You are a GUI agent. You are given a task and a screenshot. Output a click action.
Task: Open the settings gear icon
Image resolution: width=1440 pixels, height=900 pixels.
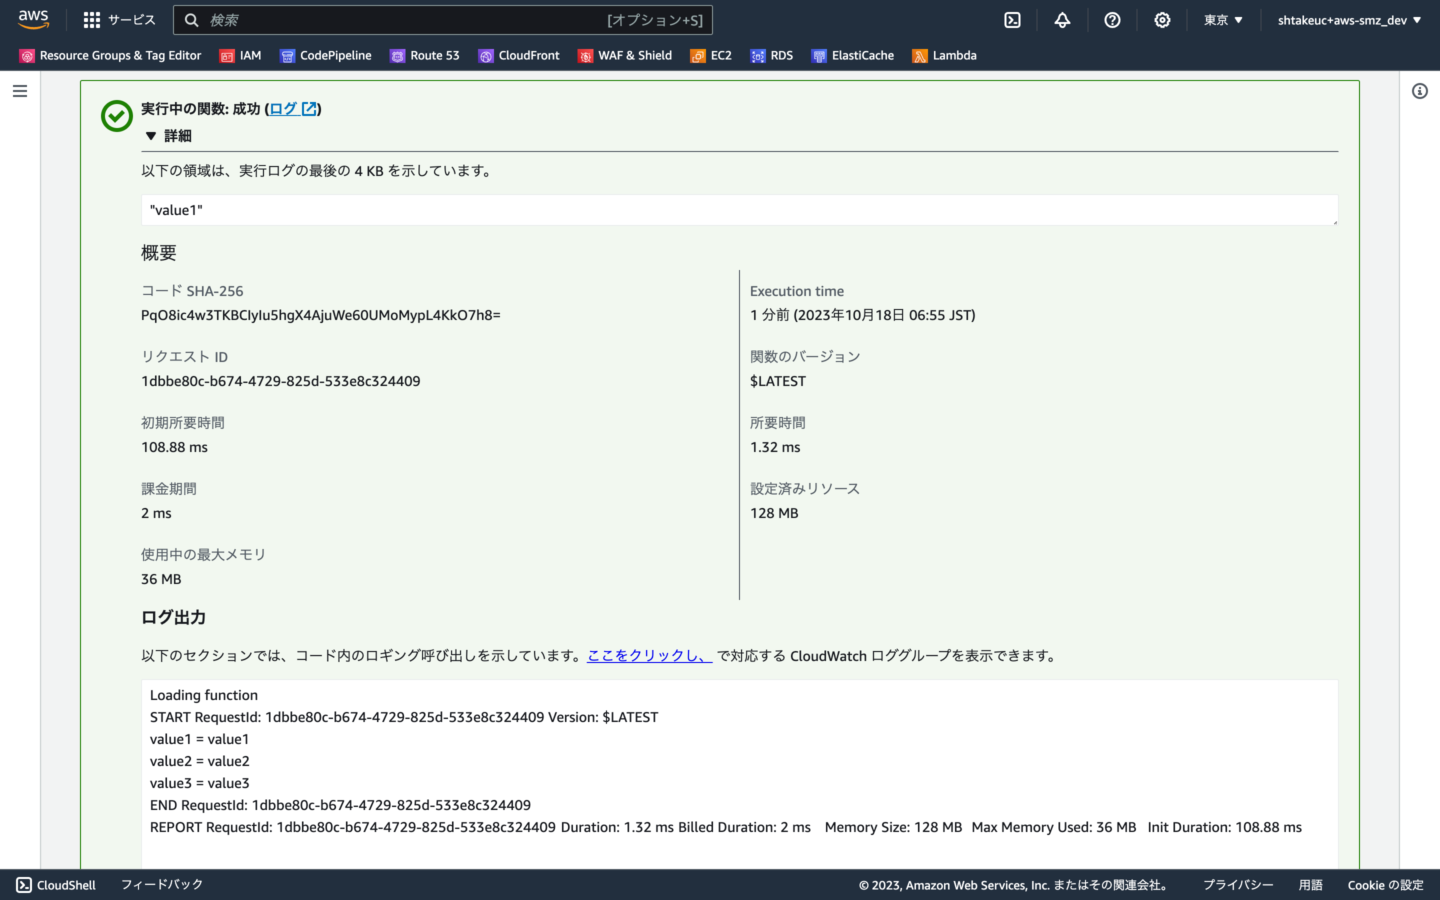pos(1162,20)
